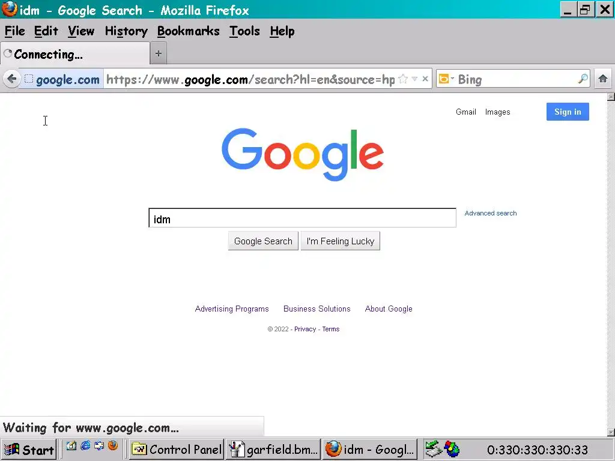The height and width of the screenshot is (461, 615).
Task: Switch to the Control Panel taskbar window
Action: point(177,449)
